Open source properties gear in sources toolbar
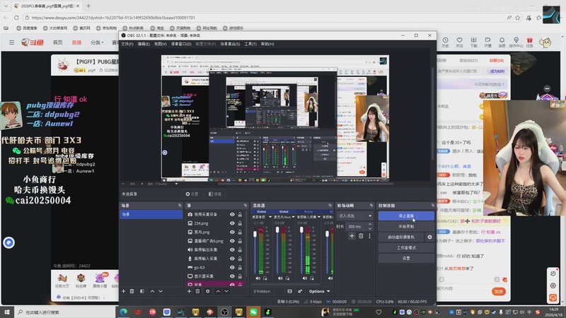This screenshot has width=566, height=318. [x=207, y=291]
